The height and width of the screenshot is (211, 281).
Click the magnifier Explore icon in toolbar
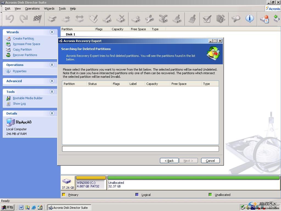coord(235,19)
